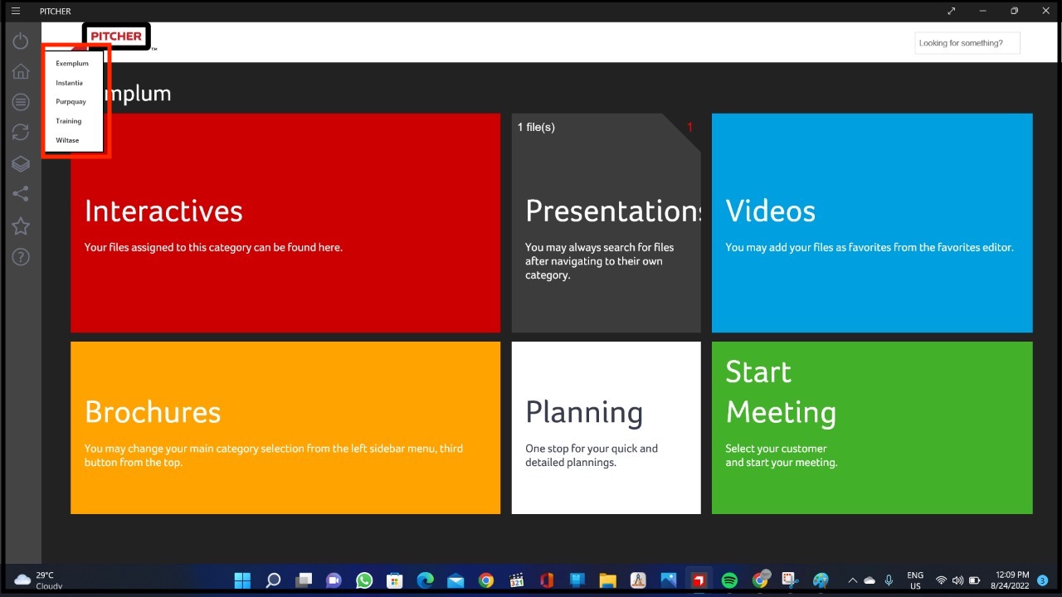Launch Spotify from the taskbar
The image size is (1062, 597).
(729, 580)
